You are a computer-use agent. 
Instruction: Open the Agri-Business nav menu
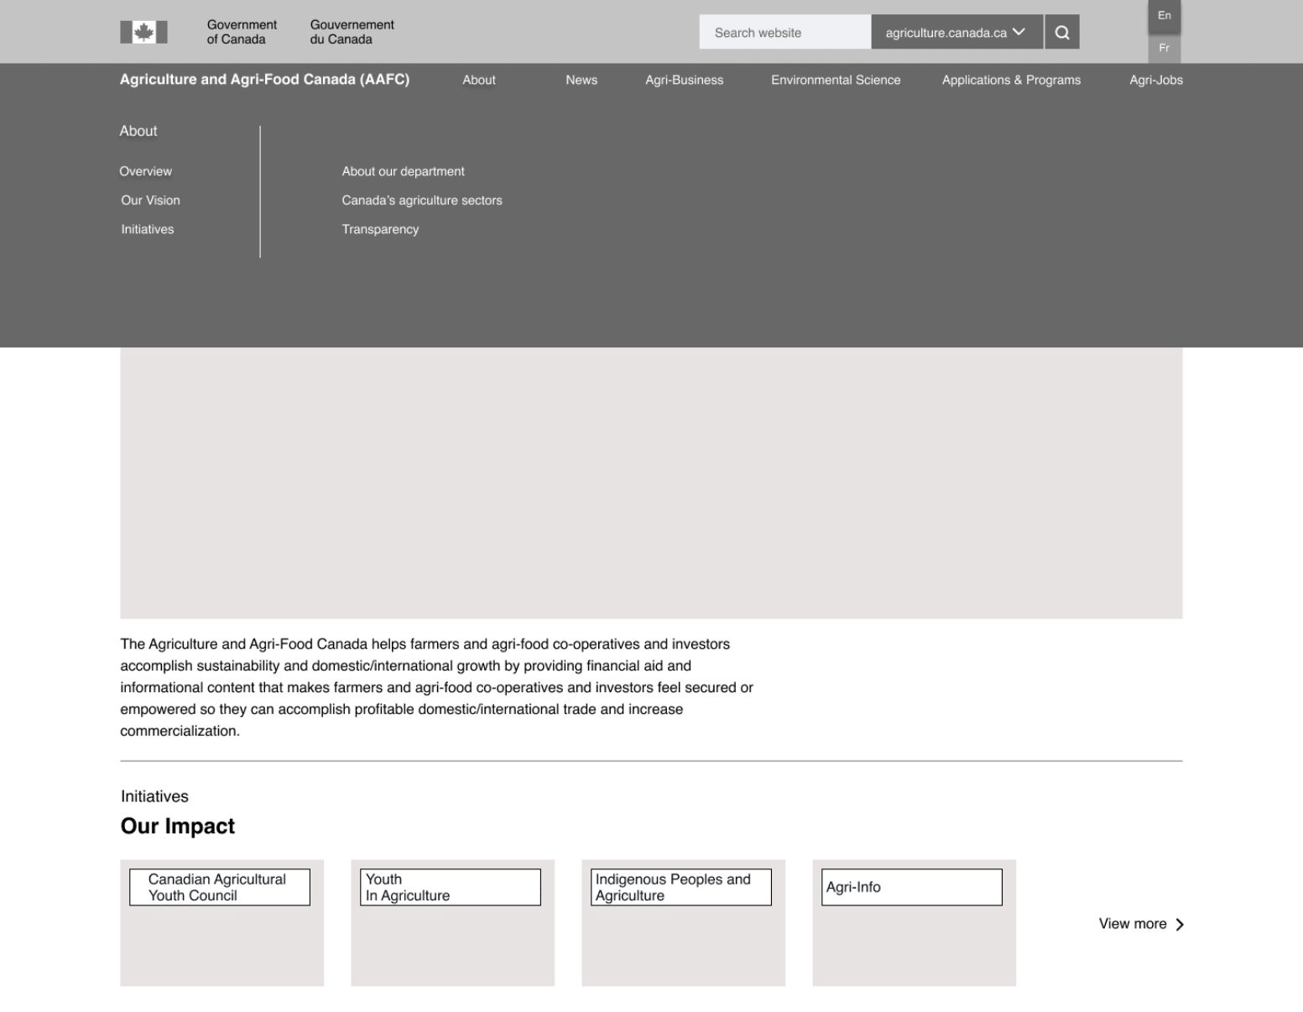click(x=685, y=80)
